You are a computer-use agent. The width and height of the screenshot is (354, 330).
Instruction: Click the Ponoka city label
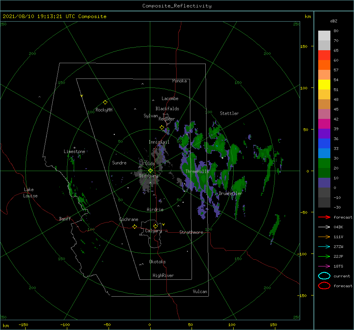click(179, 81)
